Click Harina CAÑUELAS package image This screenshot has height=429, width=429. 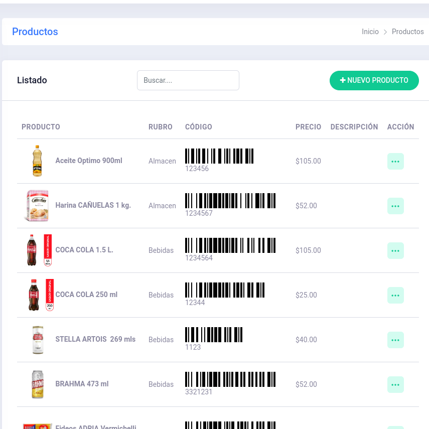pyautogui.click(x=37, y=206)
